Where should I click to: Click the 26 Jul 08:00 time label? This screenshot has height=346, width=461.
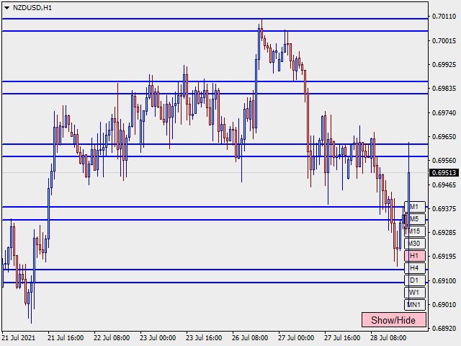250,338
